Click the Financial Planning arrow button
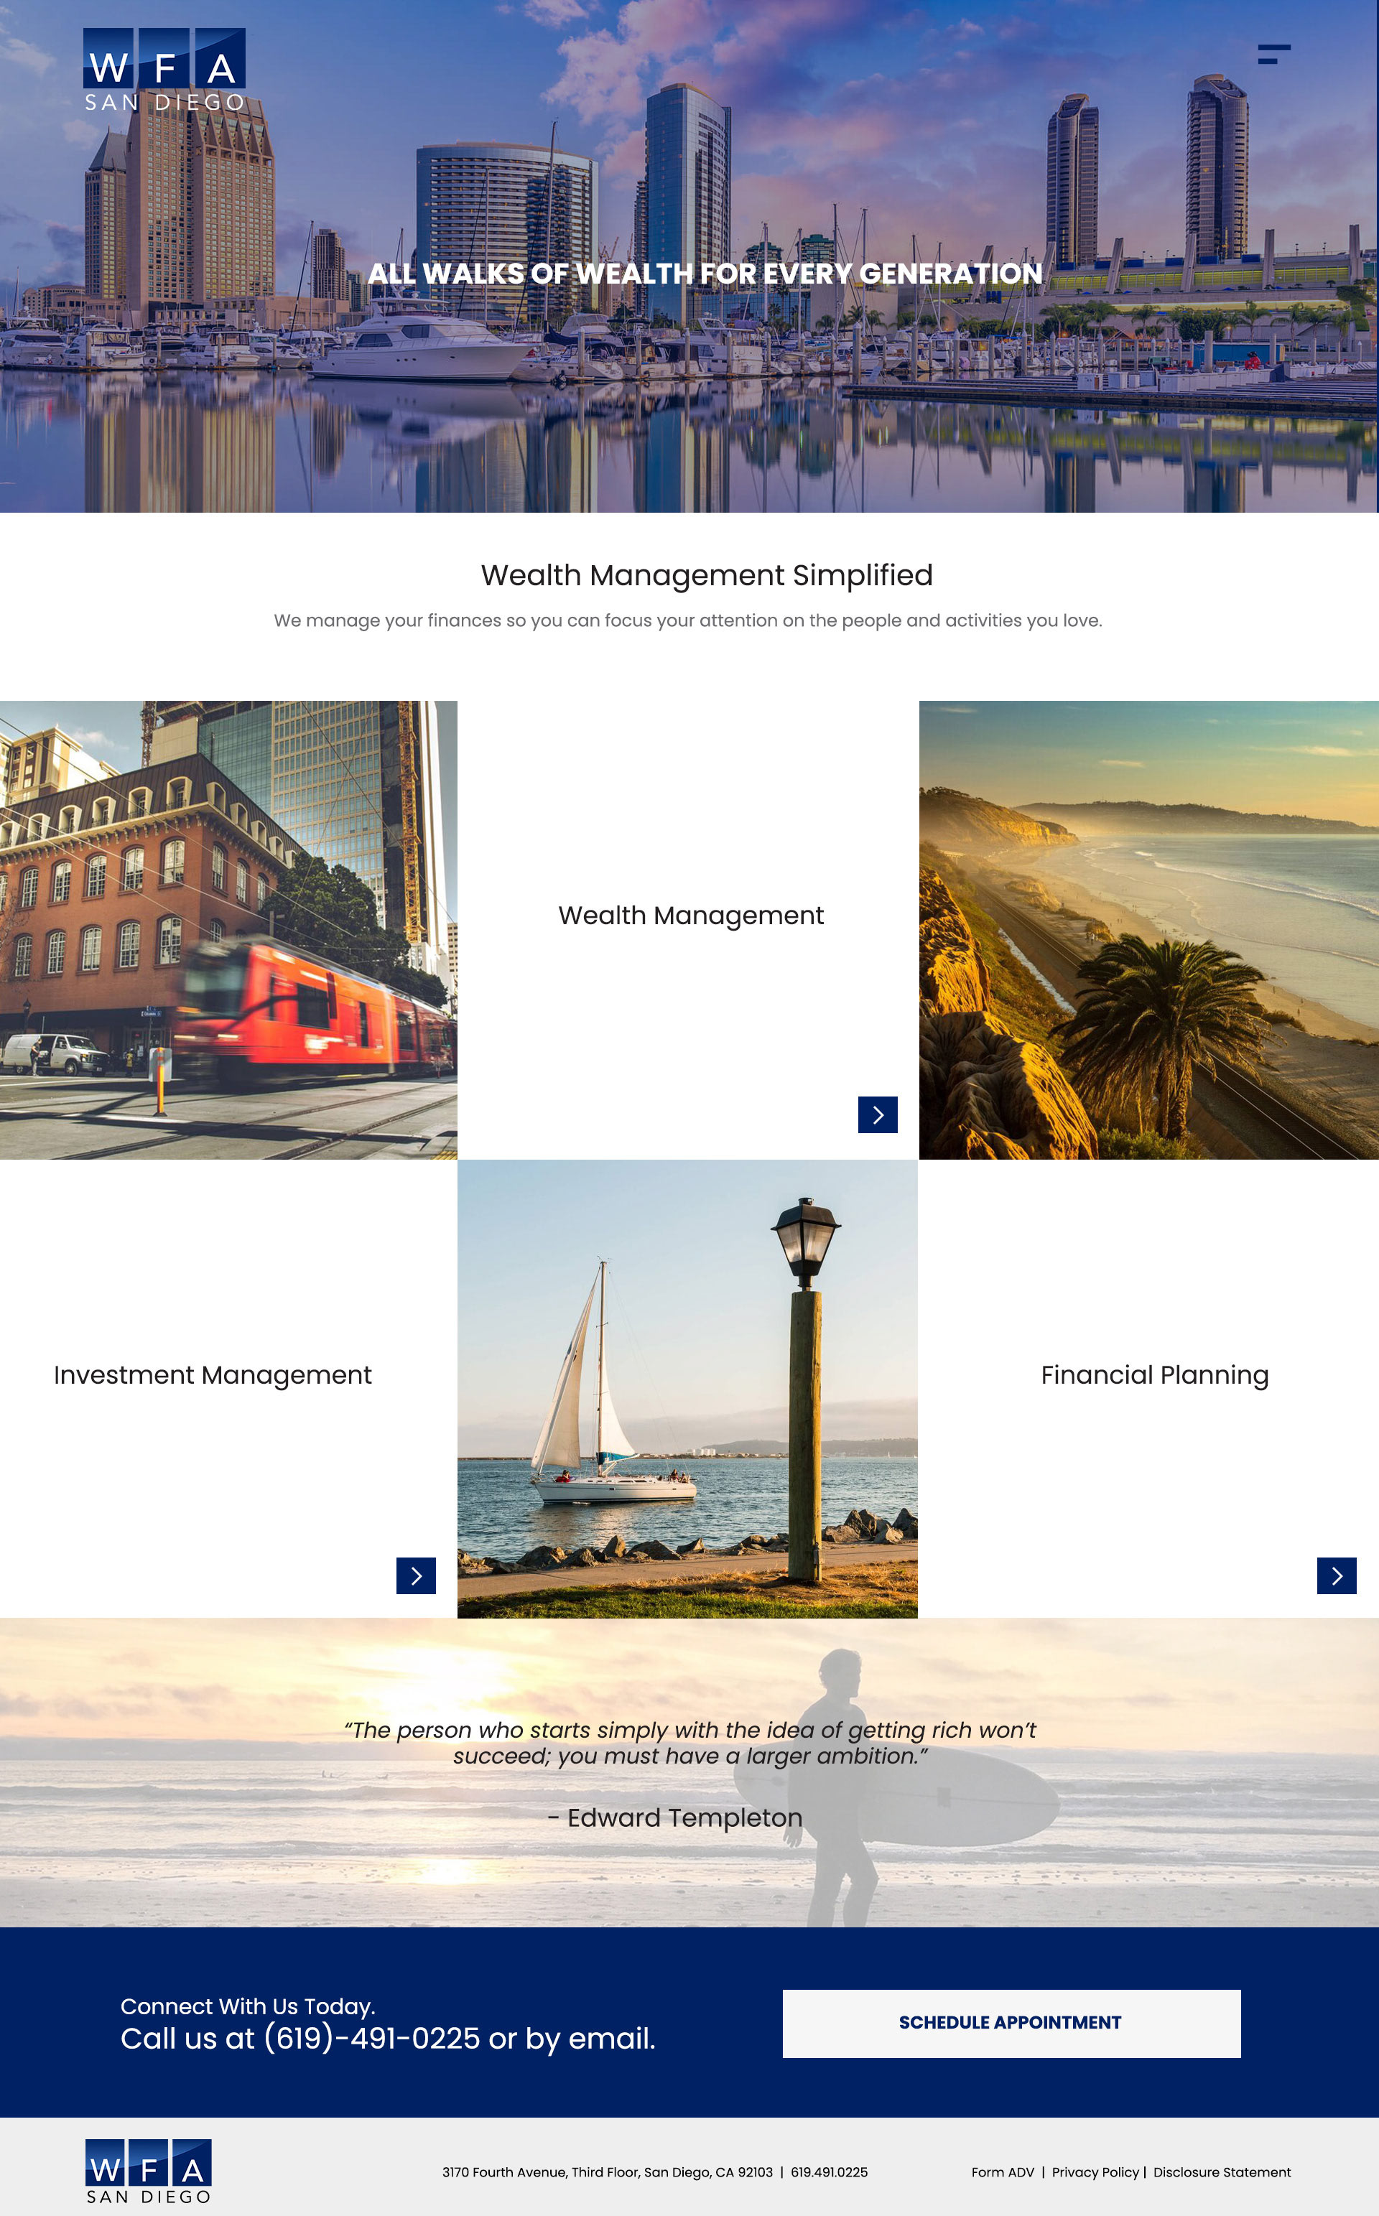 click(x=1336, y=1575)
